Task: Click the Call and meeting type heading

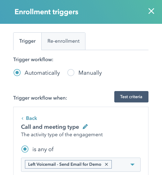Action: pyautogui.click(x=50, y=127)
